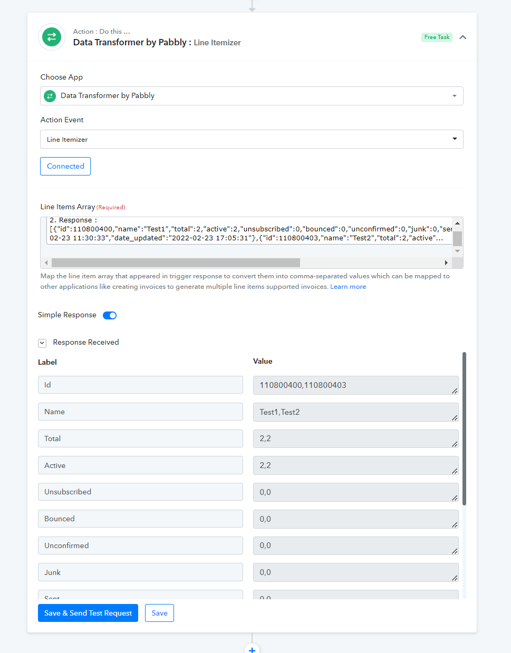
Task: Toggle the Simple Response switch
Action: tap(110, 315)
